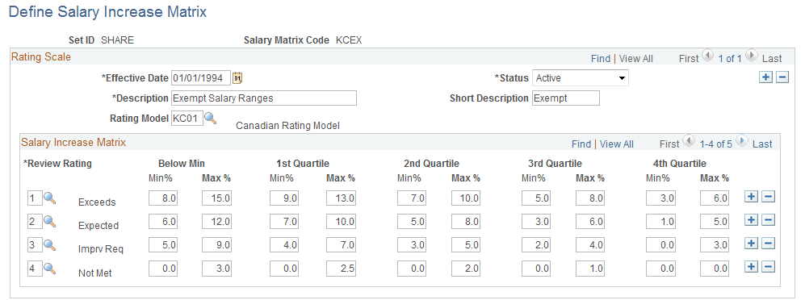Open the Status dropdown showing Active
Screen dimensions: 805x300
(x=581, y=78)
